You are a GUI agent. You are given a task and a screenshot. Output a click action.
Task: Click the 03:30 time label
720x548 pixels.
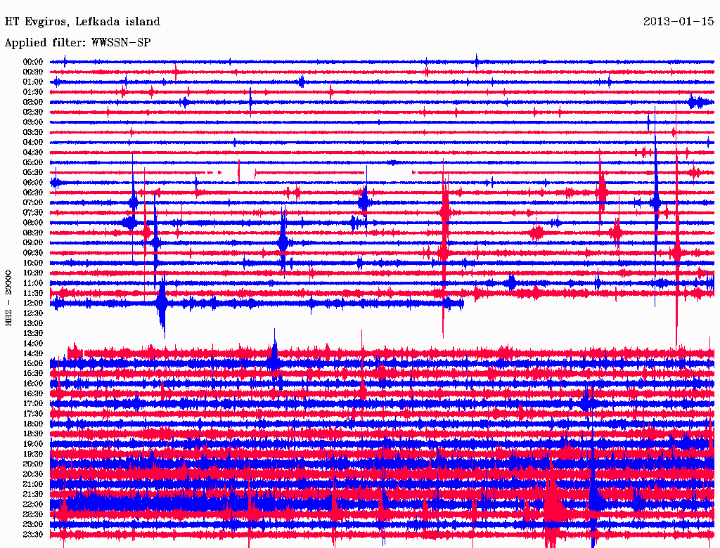coord(33,133)
